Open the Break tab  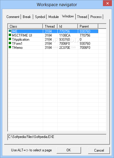[27, 17]
